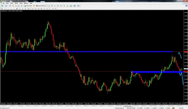Switch to the M1 timeframe

pyautogui.click(x=33, y=8)
